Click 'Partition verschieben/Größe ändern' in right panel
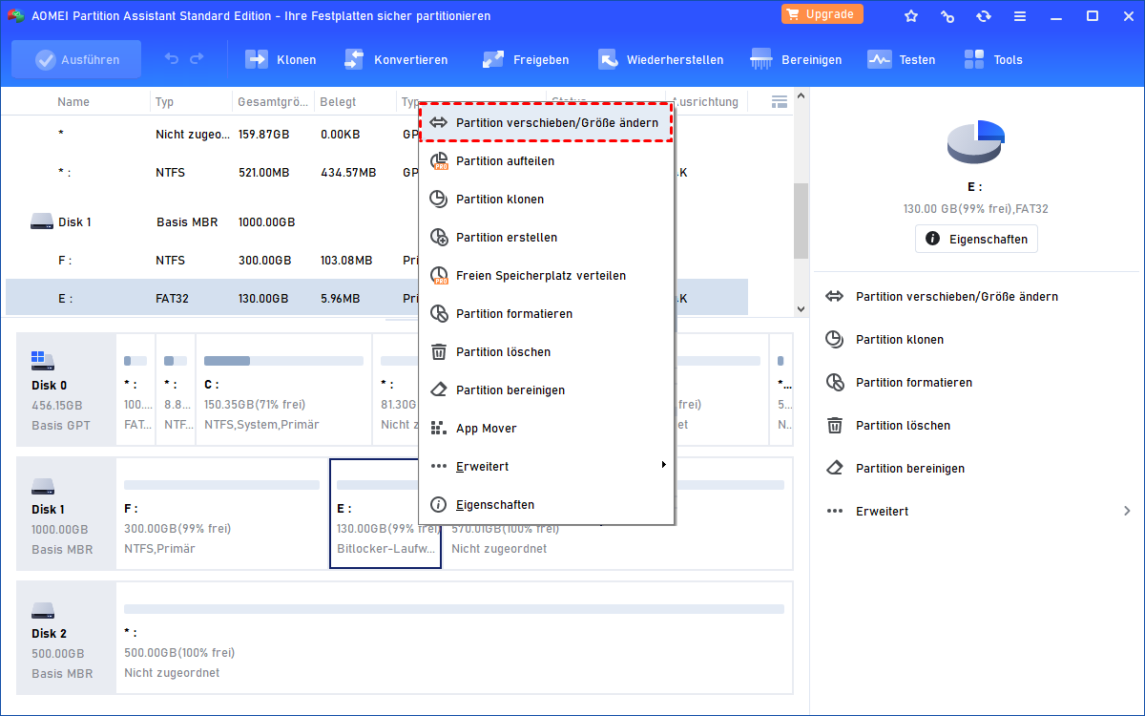Viewport: 1145px width, 716px height. pos(956,297)
